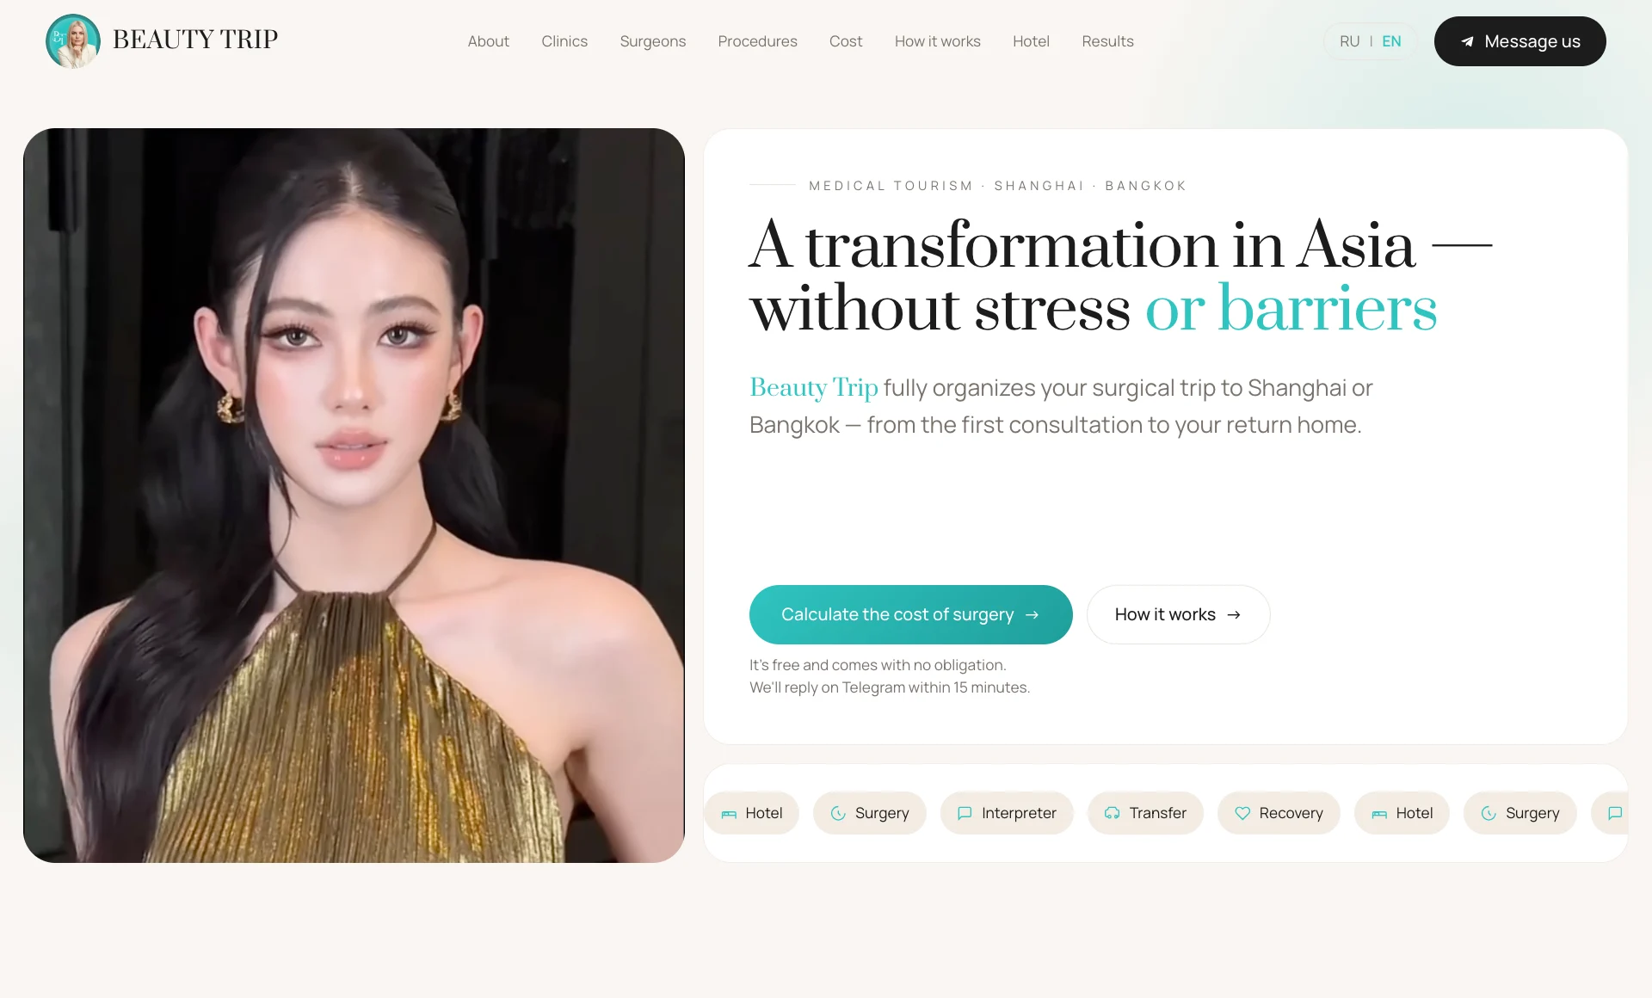Image resolution: width=1652 pixels, height=998 pixels.
Task: Click 'We'll reply on Telegram within 15 minutes.'
Action: point(890,688)
